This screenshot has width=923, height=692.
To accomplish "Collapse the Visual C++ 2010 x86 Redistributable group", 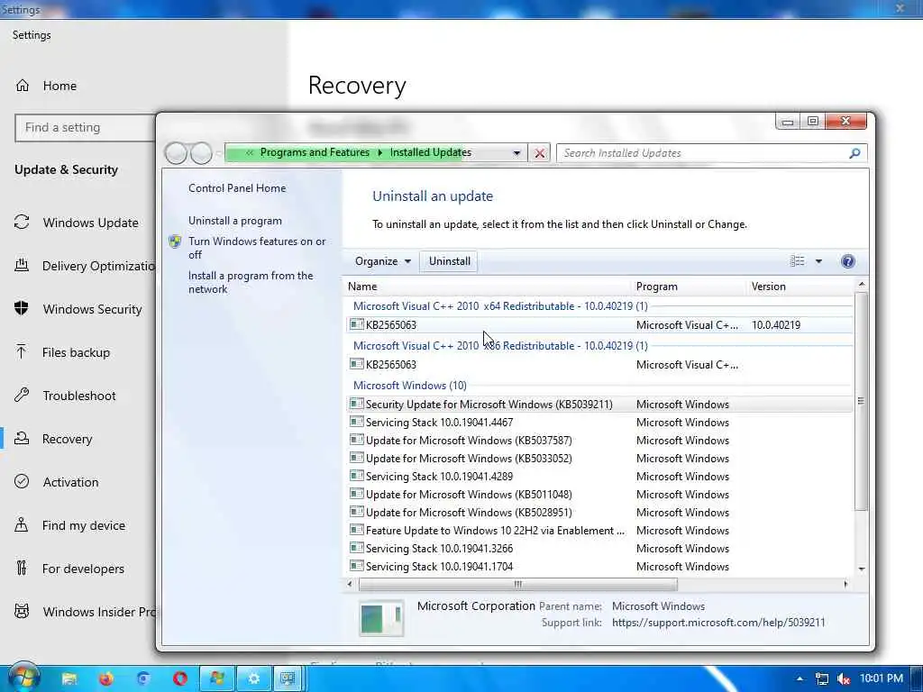I will click(500, 345).
